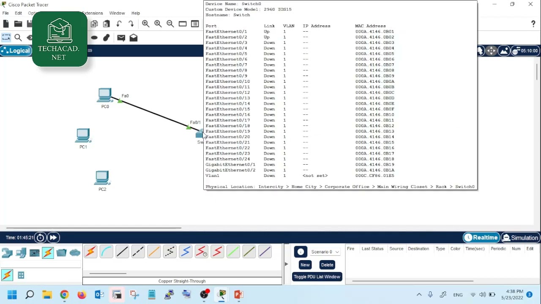Add a complex PDU with the open envelope
541x304 pixels.
click(134, 38)
